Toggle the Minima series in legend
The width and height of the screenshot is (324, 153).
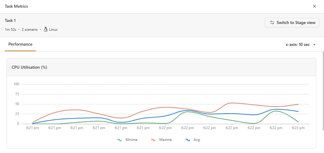127,140
